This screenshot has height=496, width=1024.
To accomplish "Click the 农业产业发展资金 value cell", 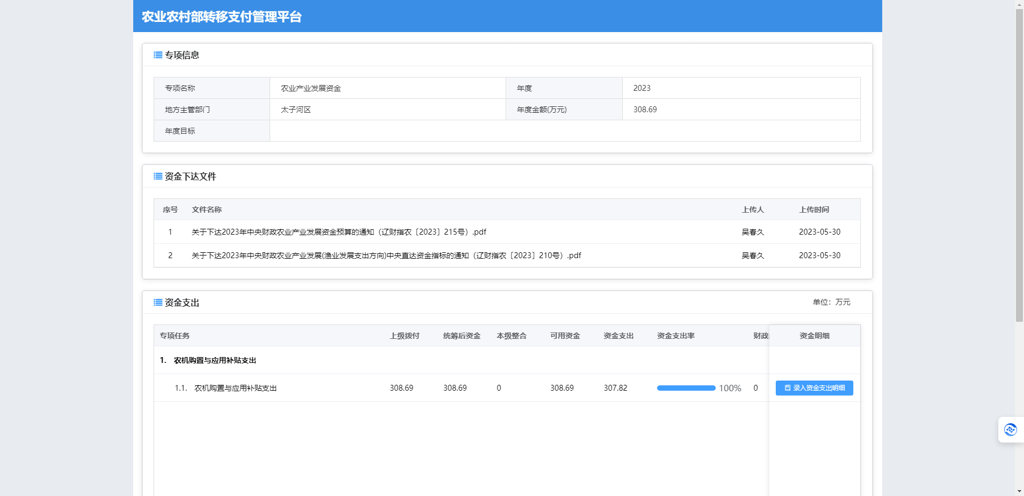I will tap(388, 88).
